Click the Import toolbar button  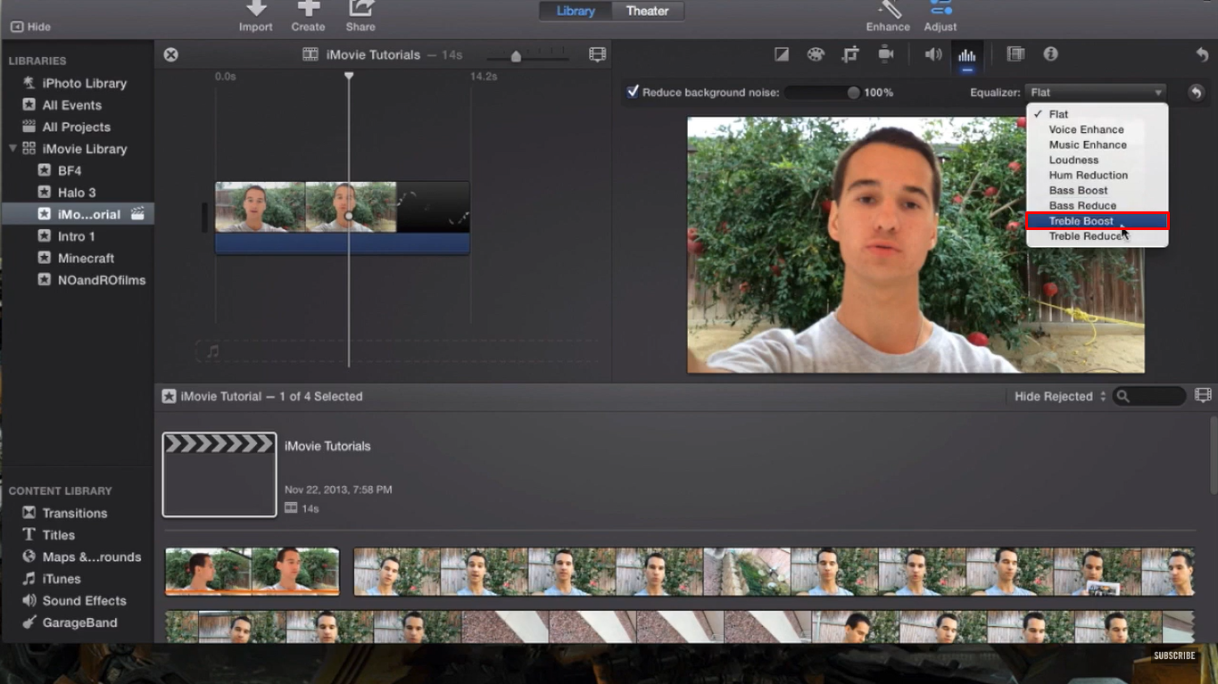tap(255, 16)
